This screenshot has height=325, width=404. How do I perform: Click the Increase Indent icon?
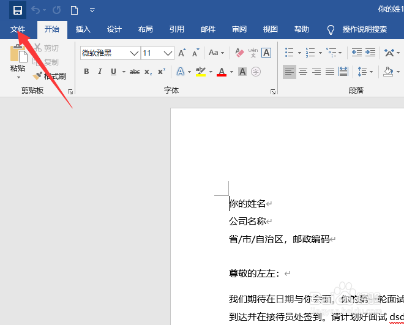370,53
